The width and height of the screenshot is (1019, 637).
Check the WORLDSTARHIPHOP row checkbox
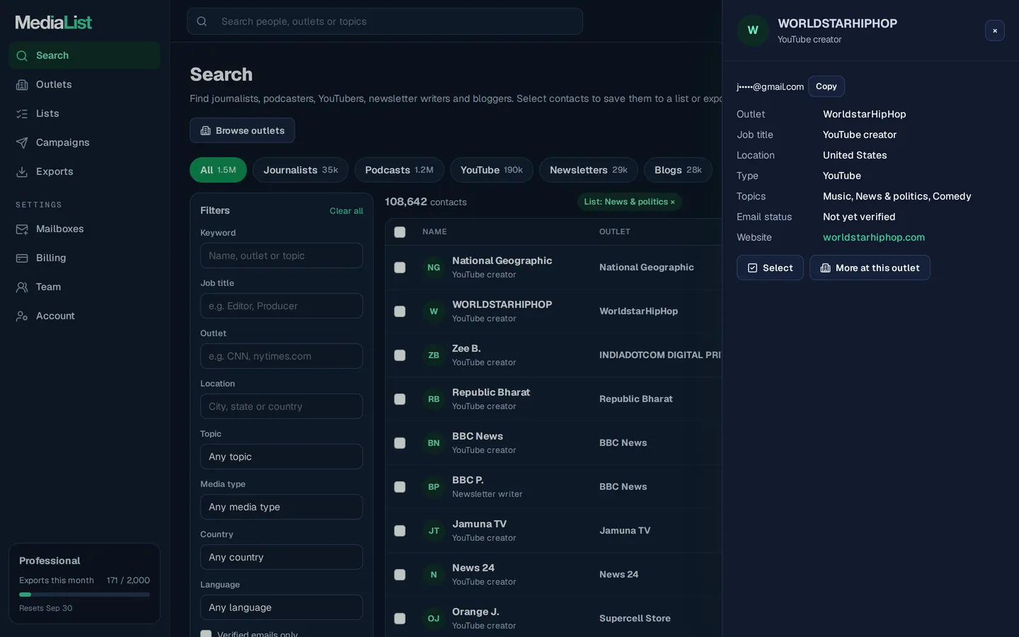(x=400, y=311)
